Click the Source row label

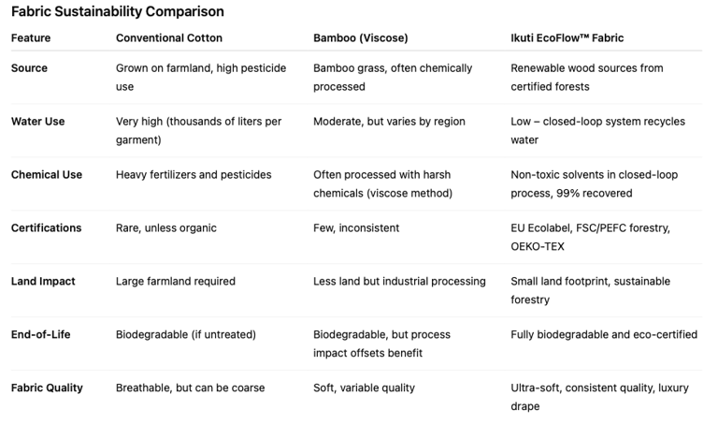(29, 68)
